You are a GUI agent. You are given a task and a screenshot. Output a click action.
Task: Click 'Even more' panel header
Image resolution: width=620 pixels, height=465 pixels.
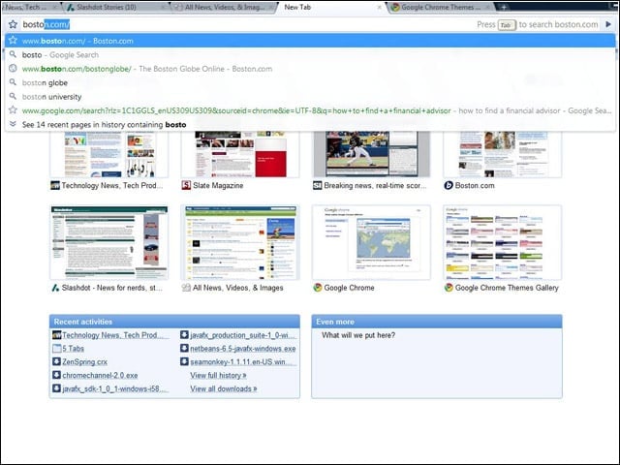click(x=437, y=322)
